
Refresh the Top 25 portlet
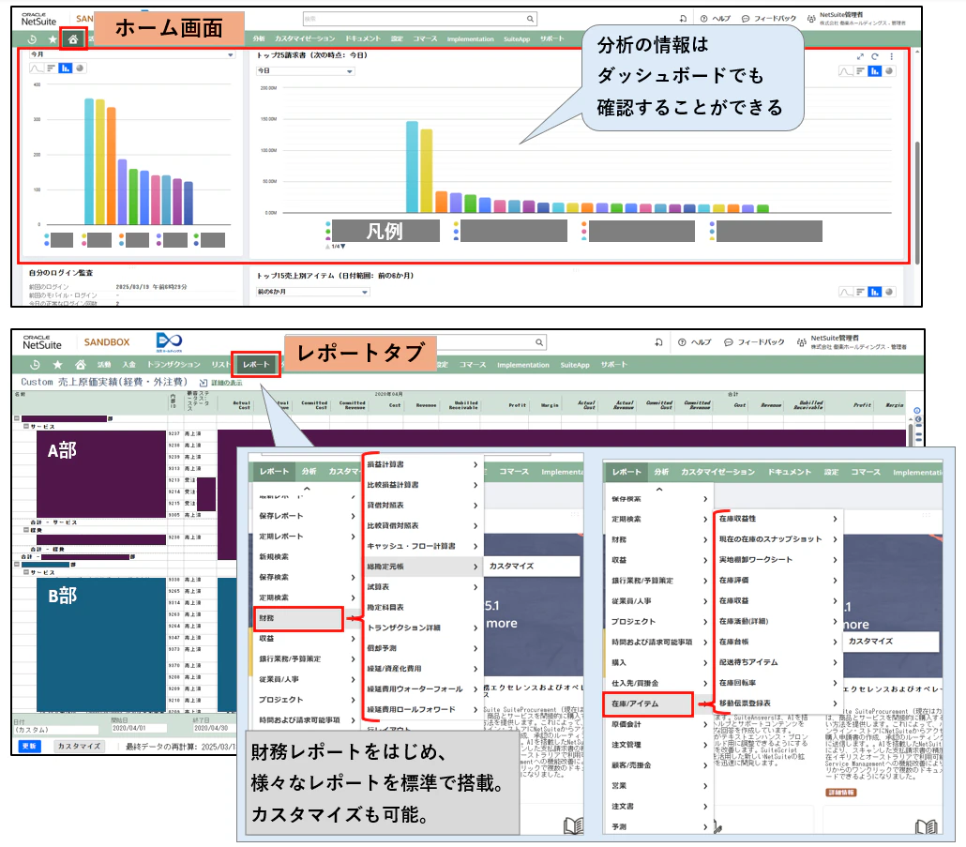[x=875, y=56]
